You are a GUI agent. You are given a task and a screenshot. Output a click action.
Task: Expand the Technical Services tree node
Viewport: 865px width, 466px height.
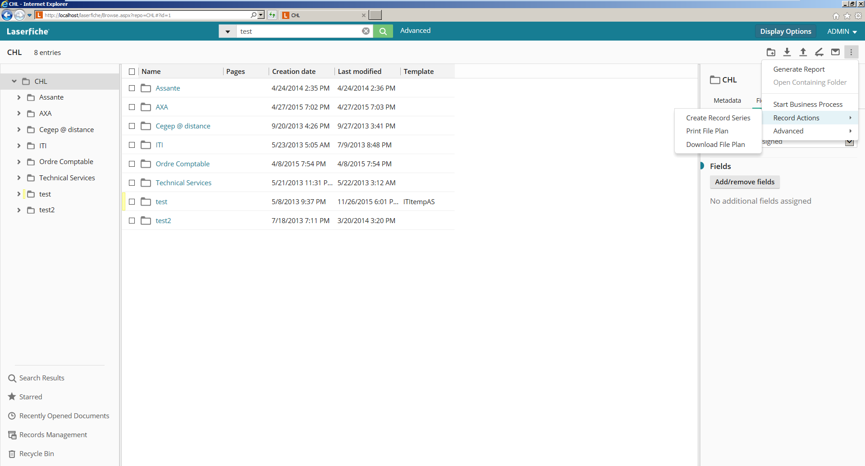coord(18,178)
